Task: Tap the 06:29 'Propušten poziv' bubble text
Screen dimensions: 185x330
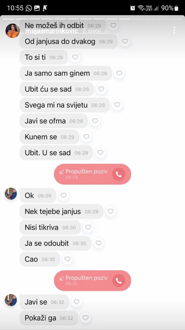Action: pyautogui.click(x=86, y=172)
